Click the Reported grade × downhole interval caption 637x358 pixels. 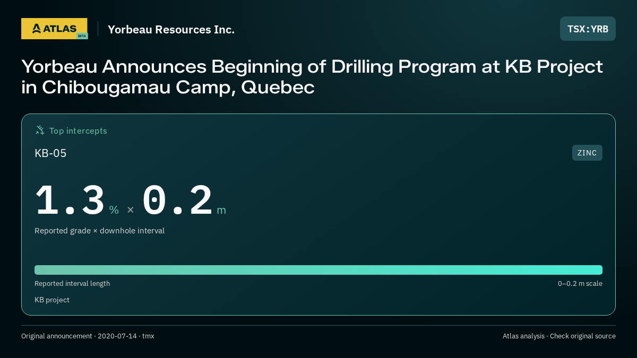tap(99, 231)
